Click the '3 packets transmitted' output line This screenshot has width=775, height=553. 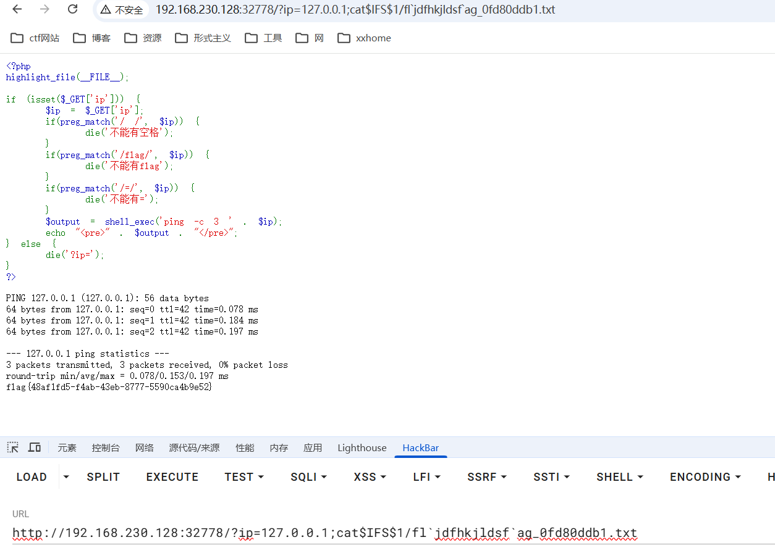[x=147, y=365]
